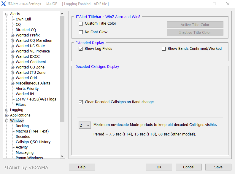Open Callsign QSO History settings
Screen dimensions: 235x174
[33, 142]
